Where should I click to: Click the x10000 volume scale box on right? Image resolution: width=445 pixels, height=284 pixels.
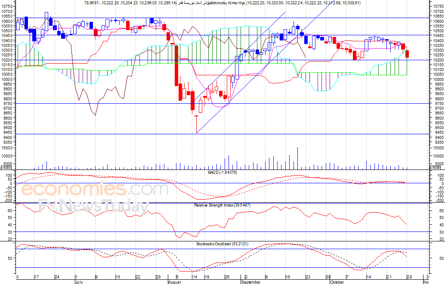(436, 168)
